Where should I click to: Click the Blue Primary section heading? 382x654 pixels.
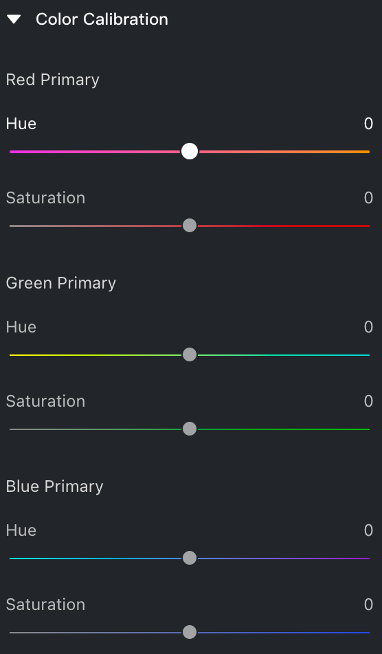point(55,487)
